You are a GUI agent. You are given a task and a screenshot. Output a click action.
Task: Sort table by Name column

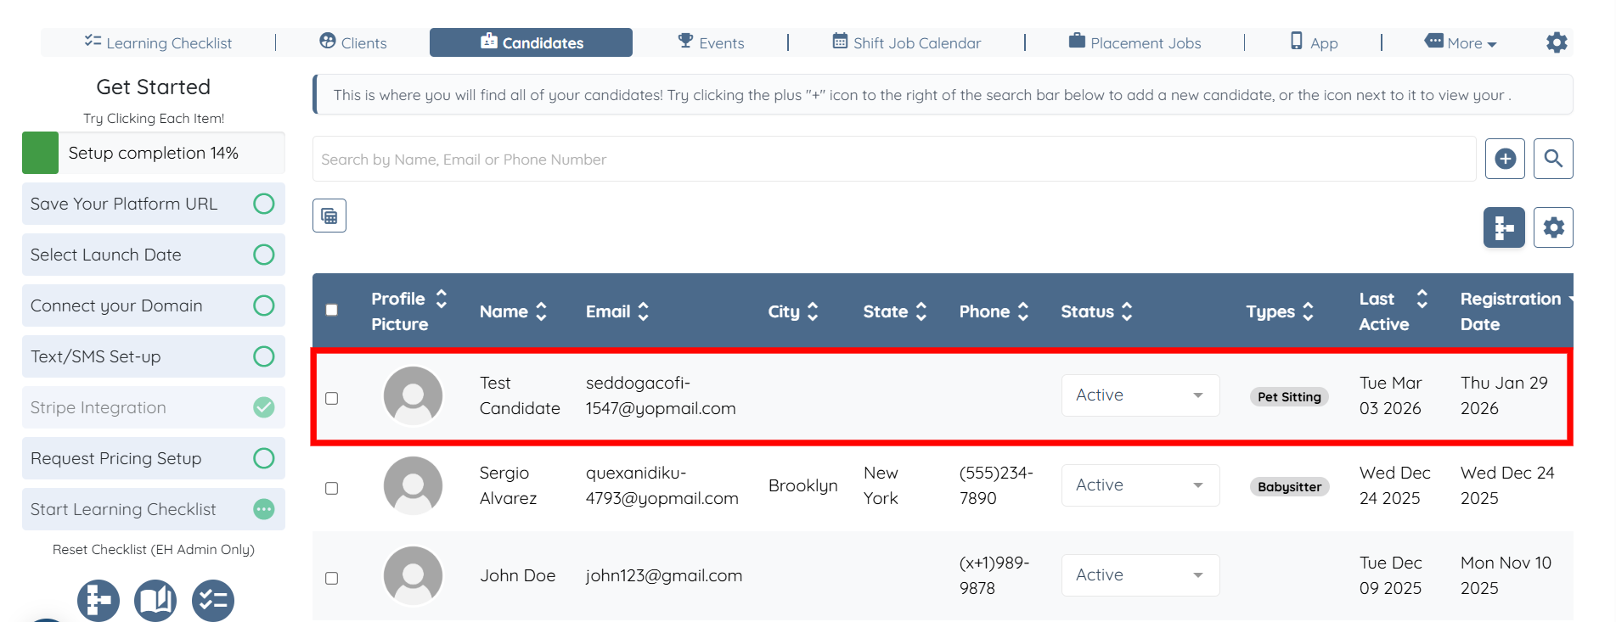pyautogui.click(x=541, y=311)
